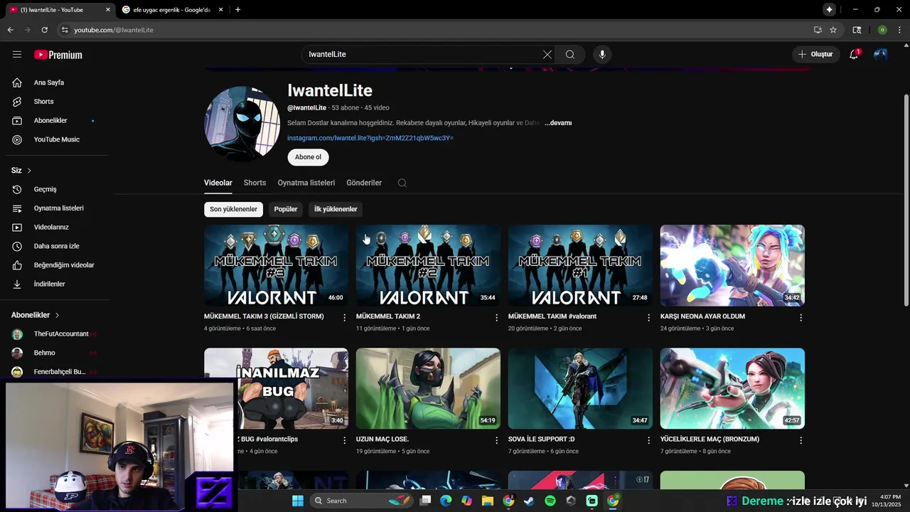
Task: Open Geçmiş history in sidebar
Action: click(x=45, y=189)
